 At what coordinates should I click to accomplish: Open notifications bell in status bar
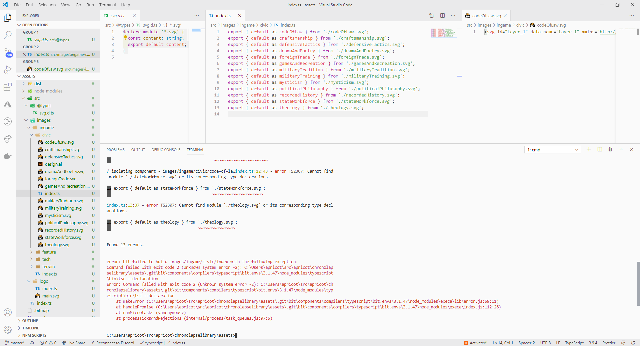click(x=633, y=343)
